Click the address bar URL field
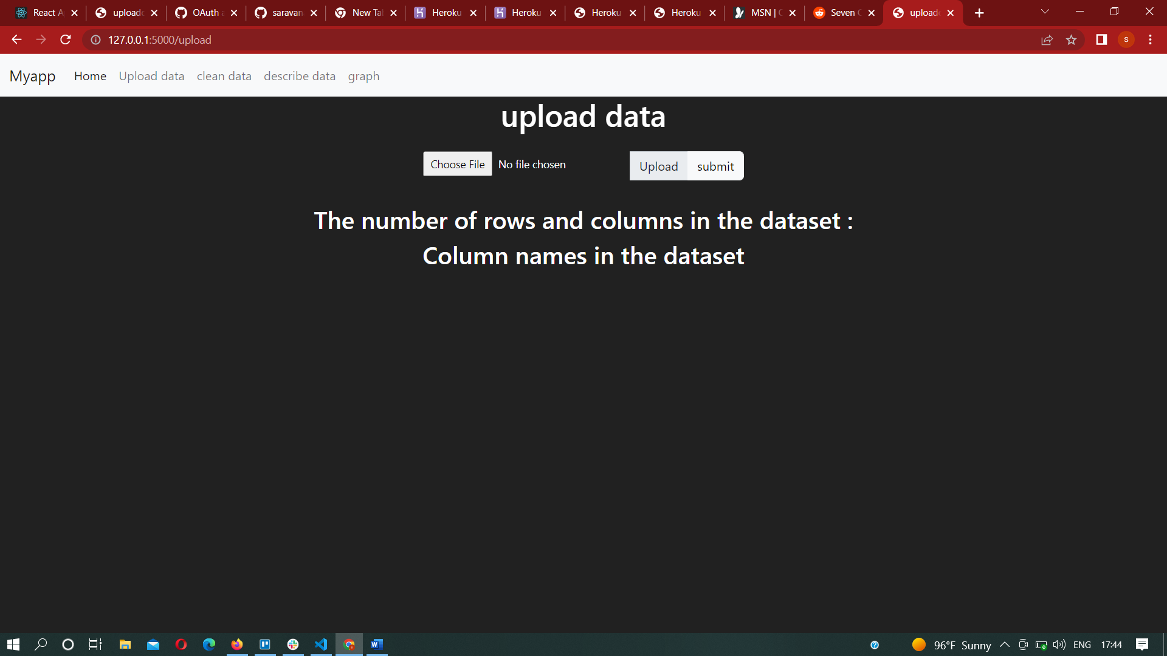1167x656 pixels. (x=425, y=39)
